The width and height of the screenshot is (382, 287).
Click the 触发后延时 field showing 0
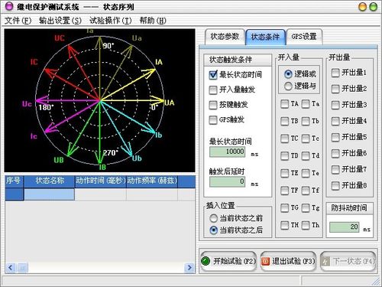click(228, 181)
